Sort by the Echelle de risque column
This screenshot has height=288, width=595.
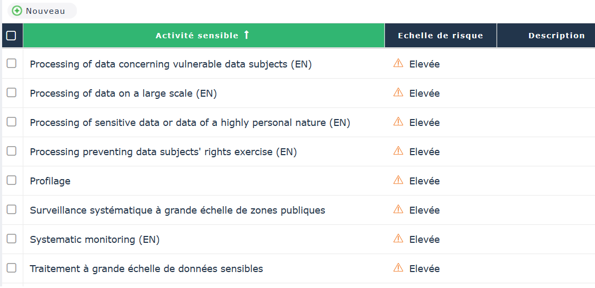click(440, 36)
